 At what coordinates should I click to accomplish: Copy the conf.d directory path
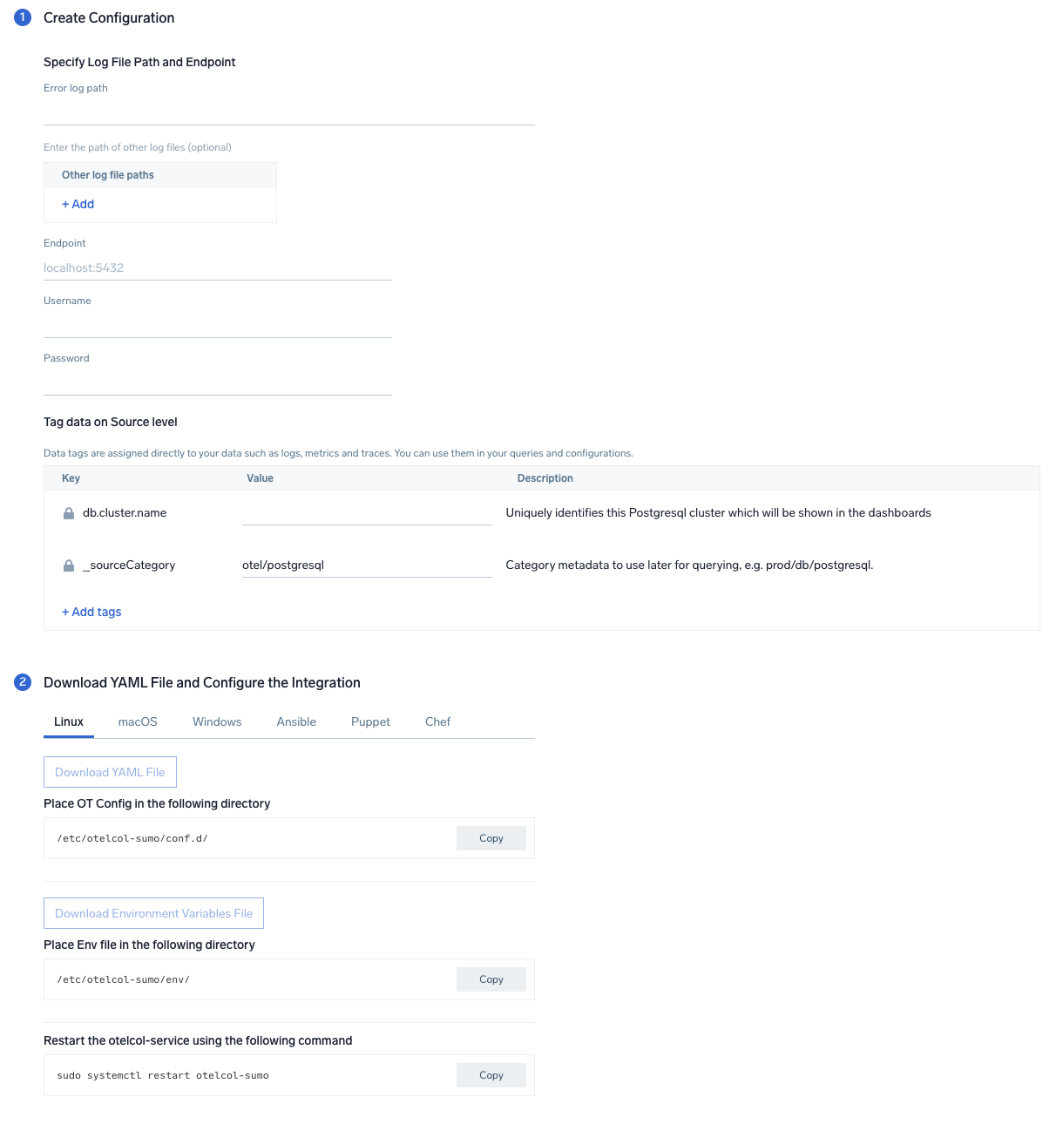click(491, 838)
